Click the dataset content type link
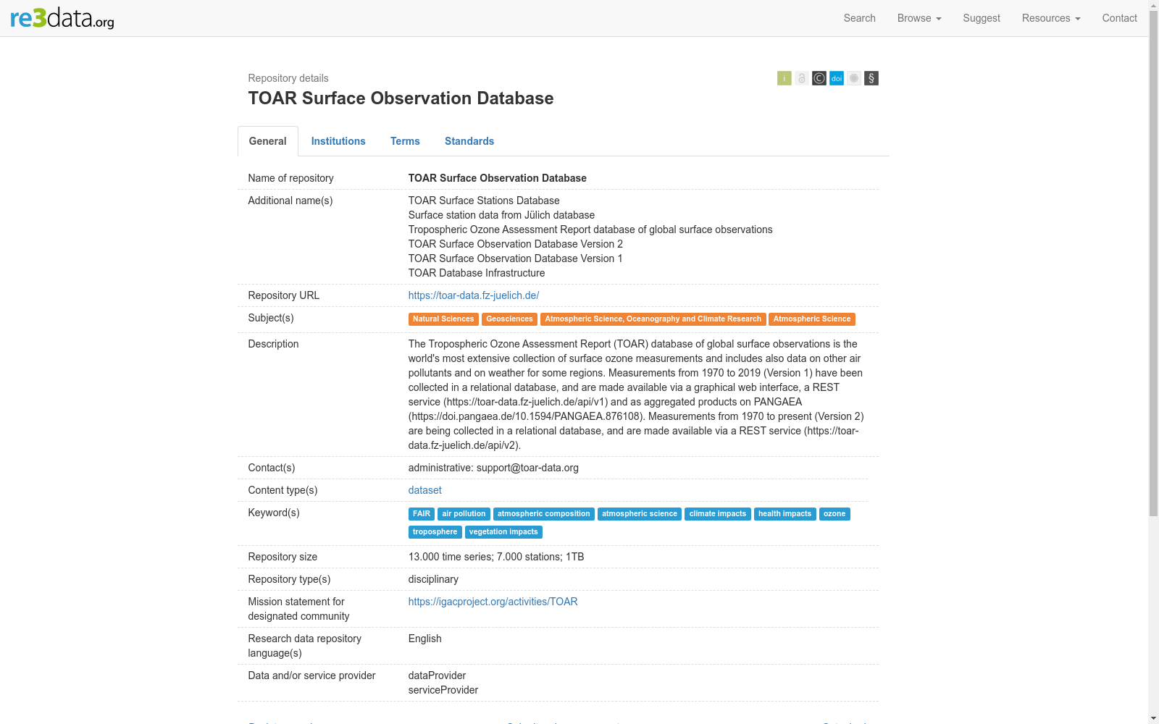Screen dimensions: 1159x724 click(425, 490)
